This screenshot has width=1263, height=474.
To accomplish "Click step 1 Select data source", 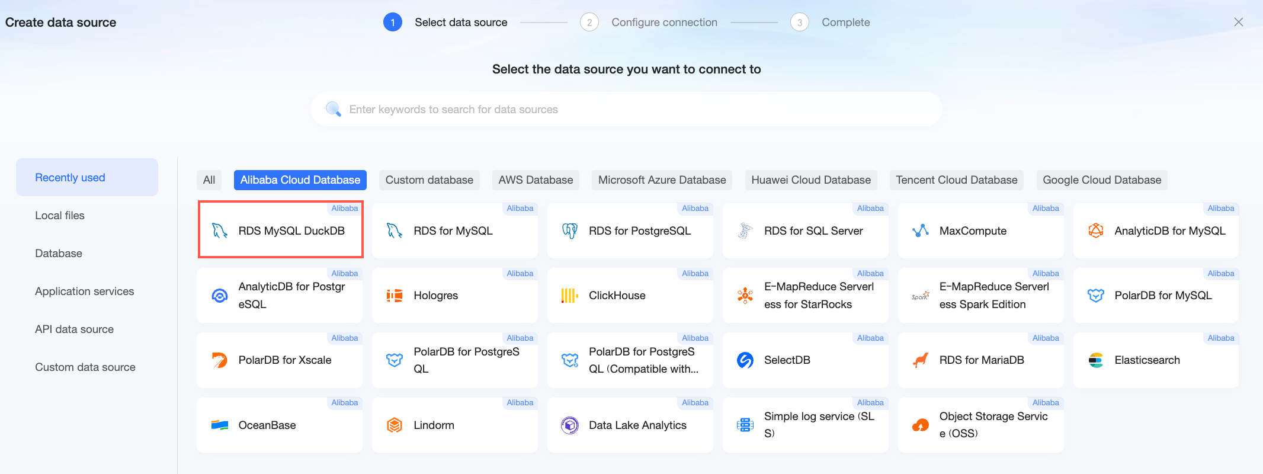I will [445, 22].
